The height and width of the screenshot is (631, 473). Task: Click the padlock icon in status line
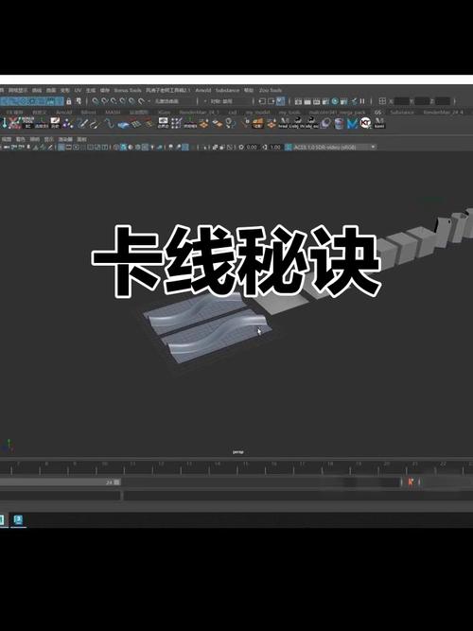pyautogui.click(x=69, y=101)
